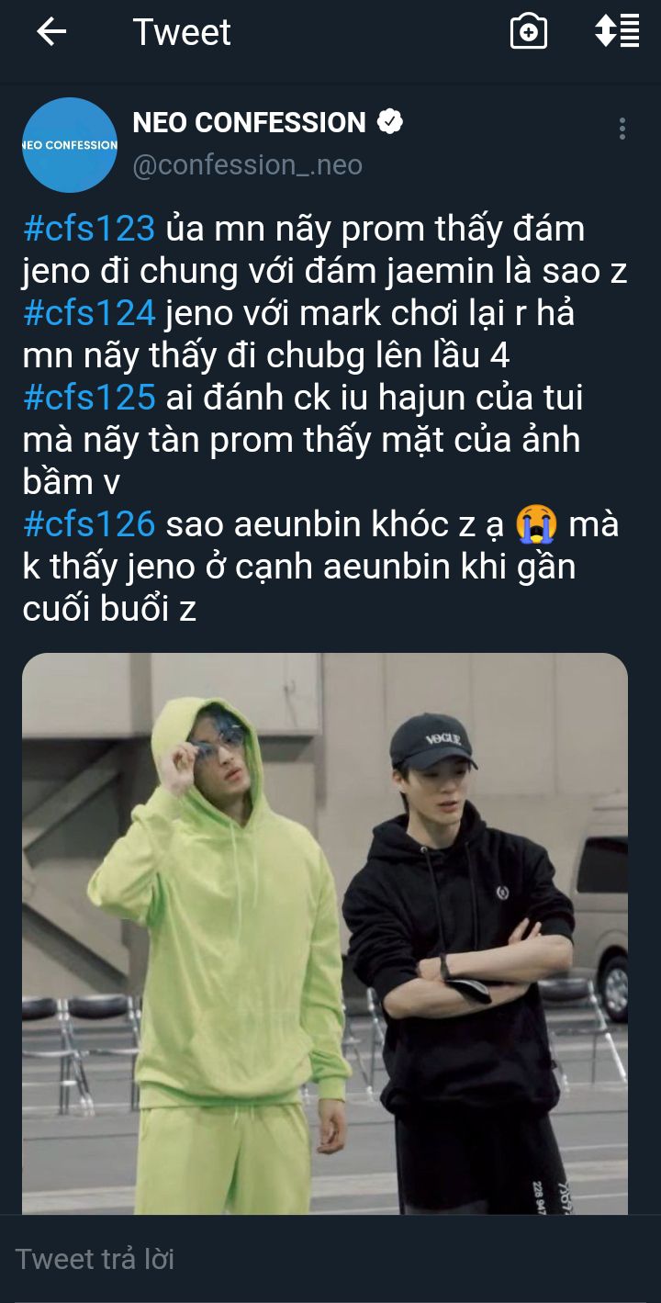The height and width of the screenshot is (1303, 661).
Task: Open NEO CONFESSION profile avatar
Action: tap(70, 145)
